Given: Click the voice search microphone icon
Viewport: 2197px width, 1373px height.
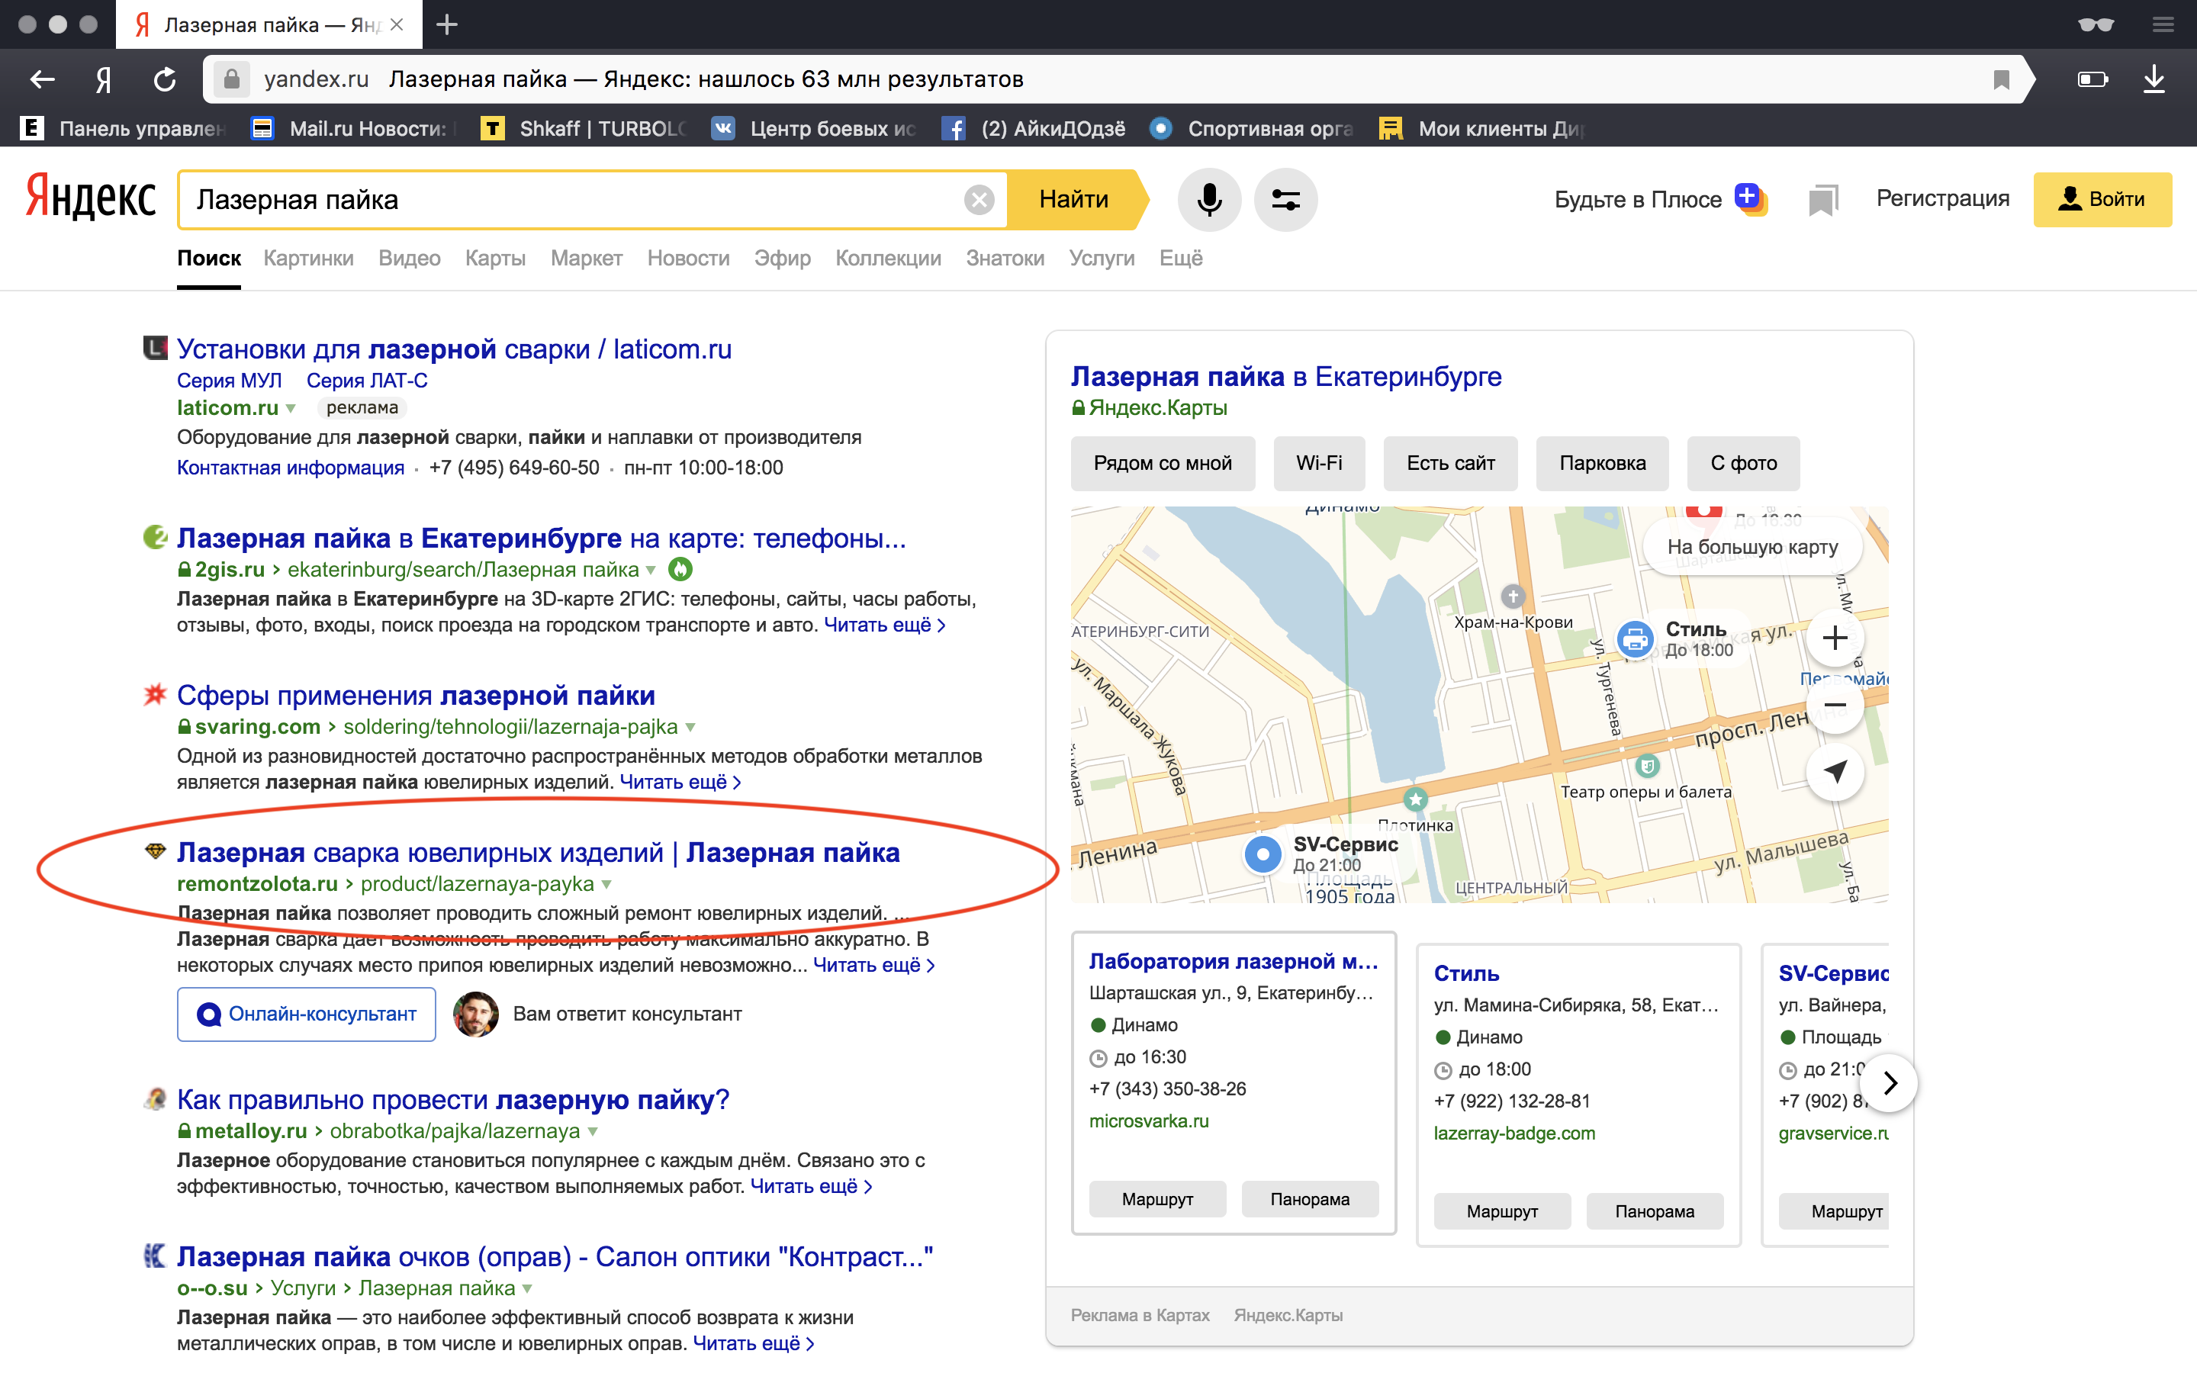Looking at the screenshot, I should 1208,200.
